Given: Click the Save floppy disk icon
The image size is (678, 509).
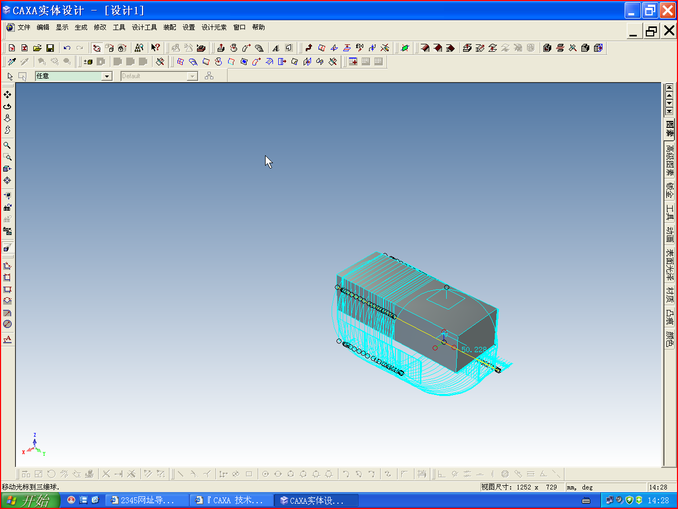Looking at the screenshot, I should click(50, 48).
